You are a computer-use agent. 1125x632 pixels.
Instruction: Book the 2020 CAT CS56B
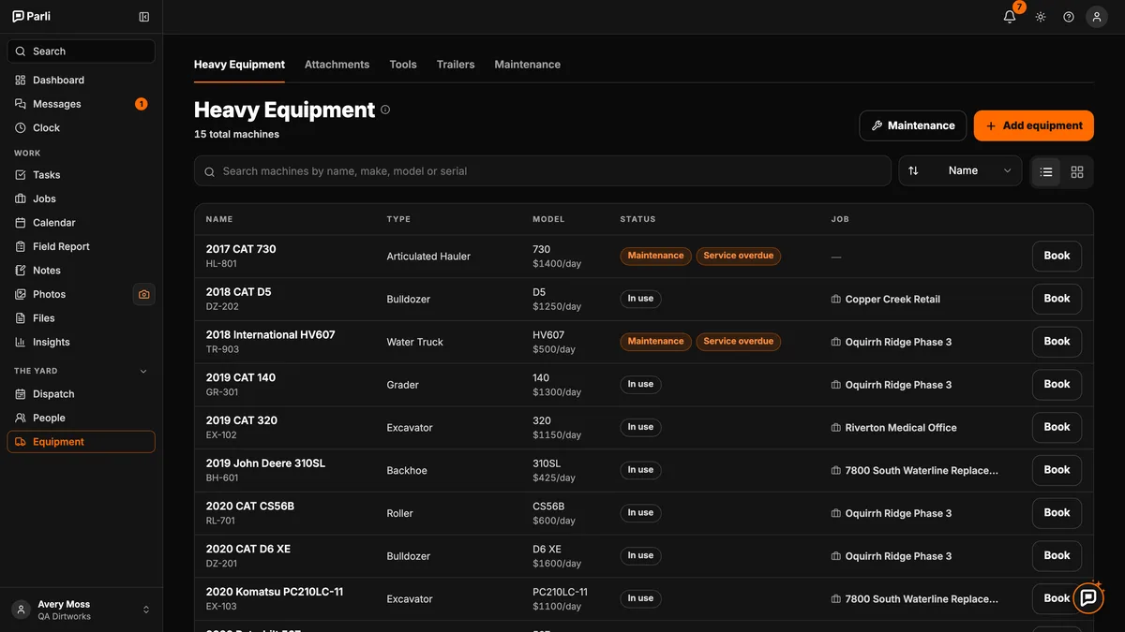[1057, 513]
